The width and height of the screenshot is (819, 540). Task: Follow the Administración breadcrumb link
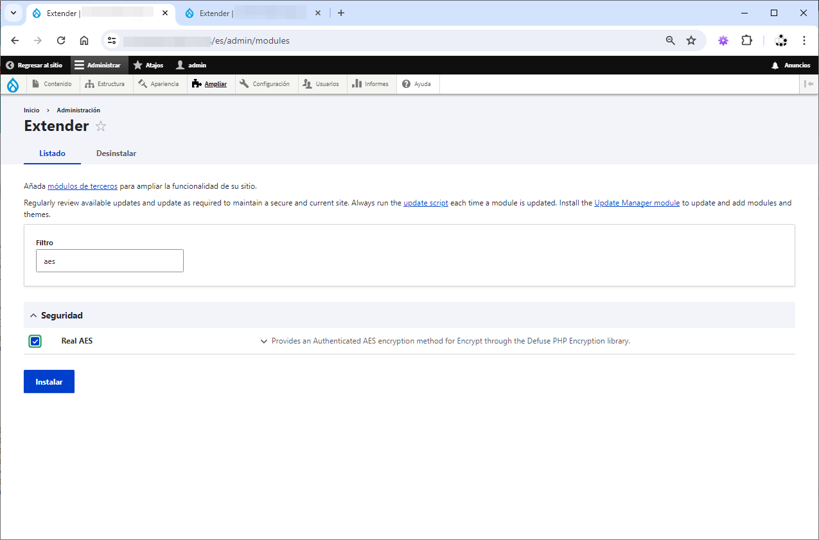78,110
